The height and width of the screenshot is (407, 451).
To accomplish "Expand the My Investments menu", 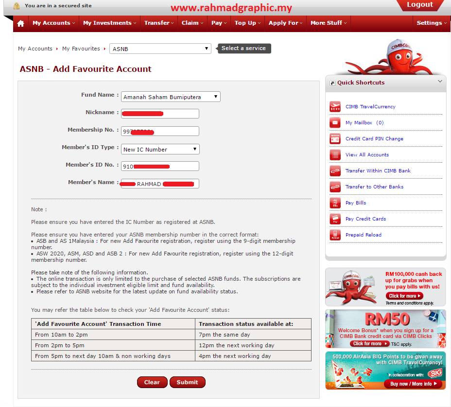I will 109,23.
